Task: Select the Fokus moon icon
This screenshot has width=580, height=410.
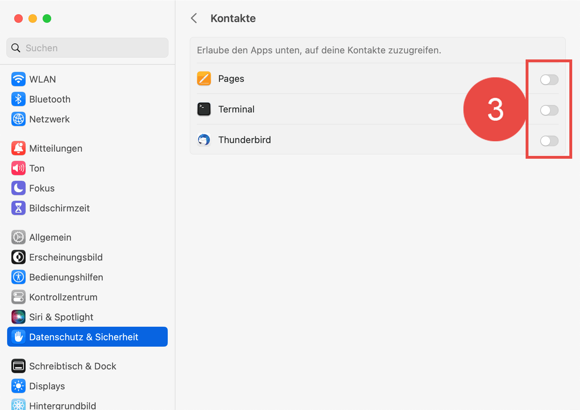Action: [x=18, y=188]
